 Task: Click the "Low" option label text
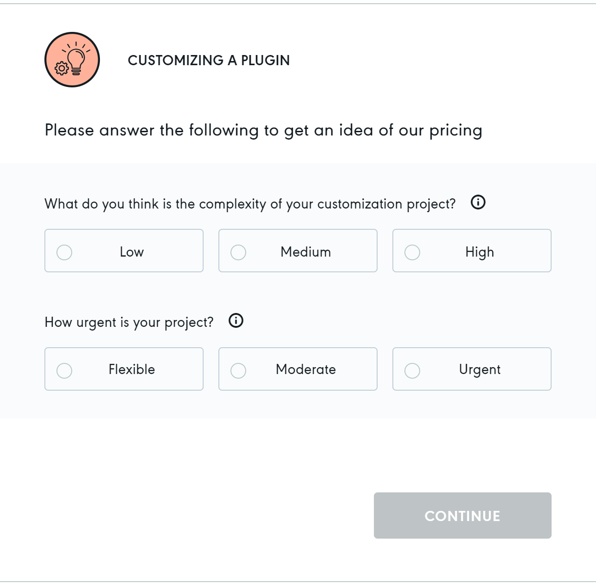[132, 252]
